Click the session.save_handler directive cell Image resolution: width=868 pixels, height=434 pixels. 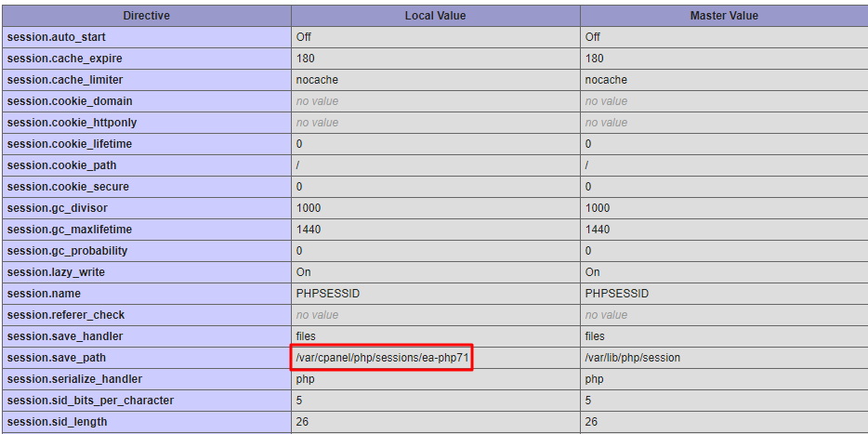pos(147,336)
